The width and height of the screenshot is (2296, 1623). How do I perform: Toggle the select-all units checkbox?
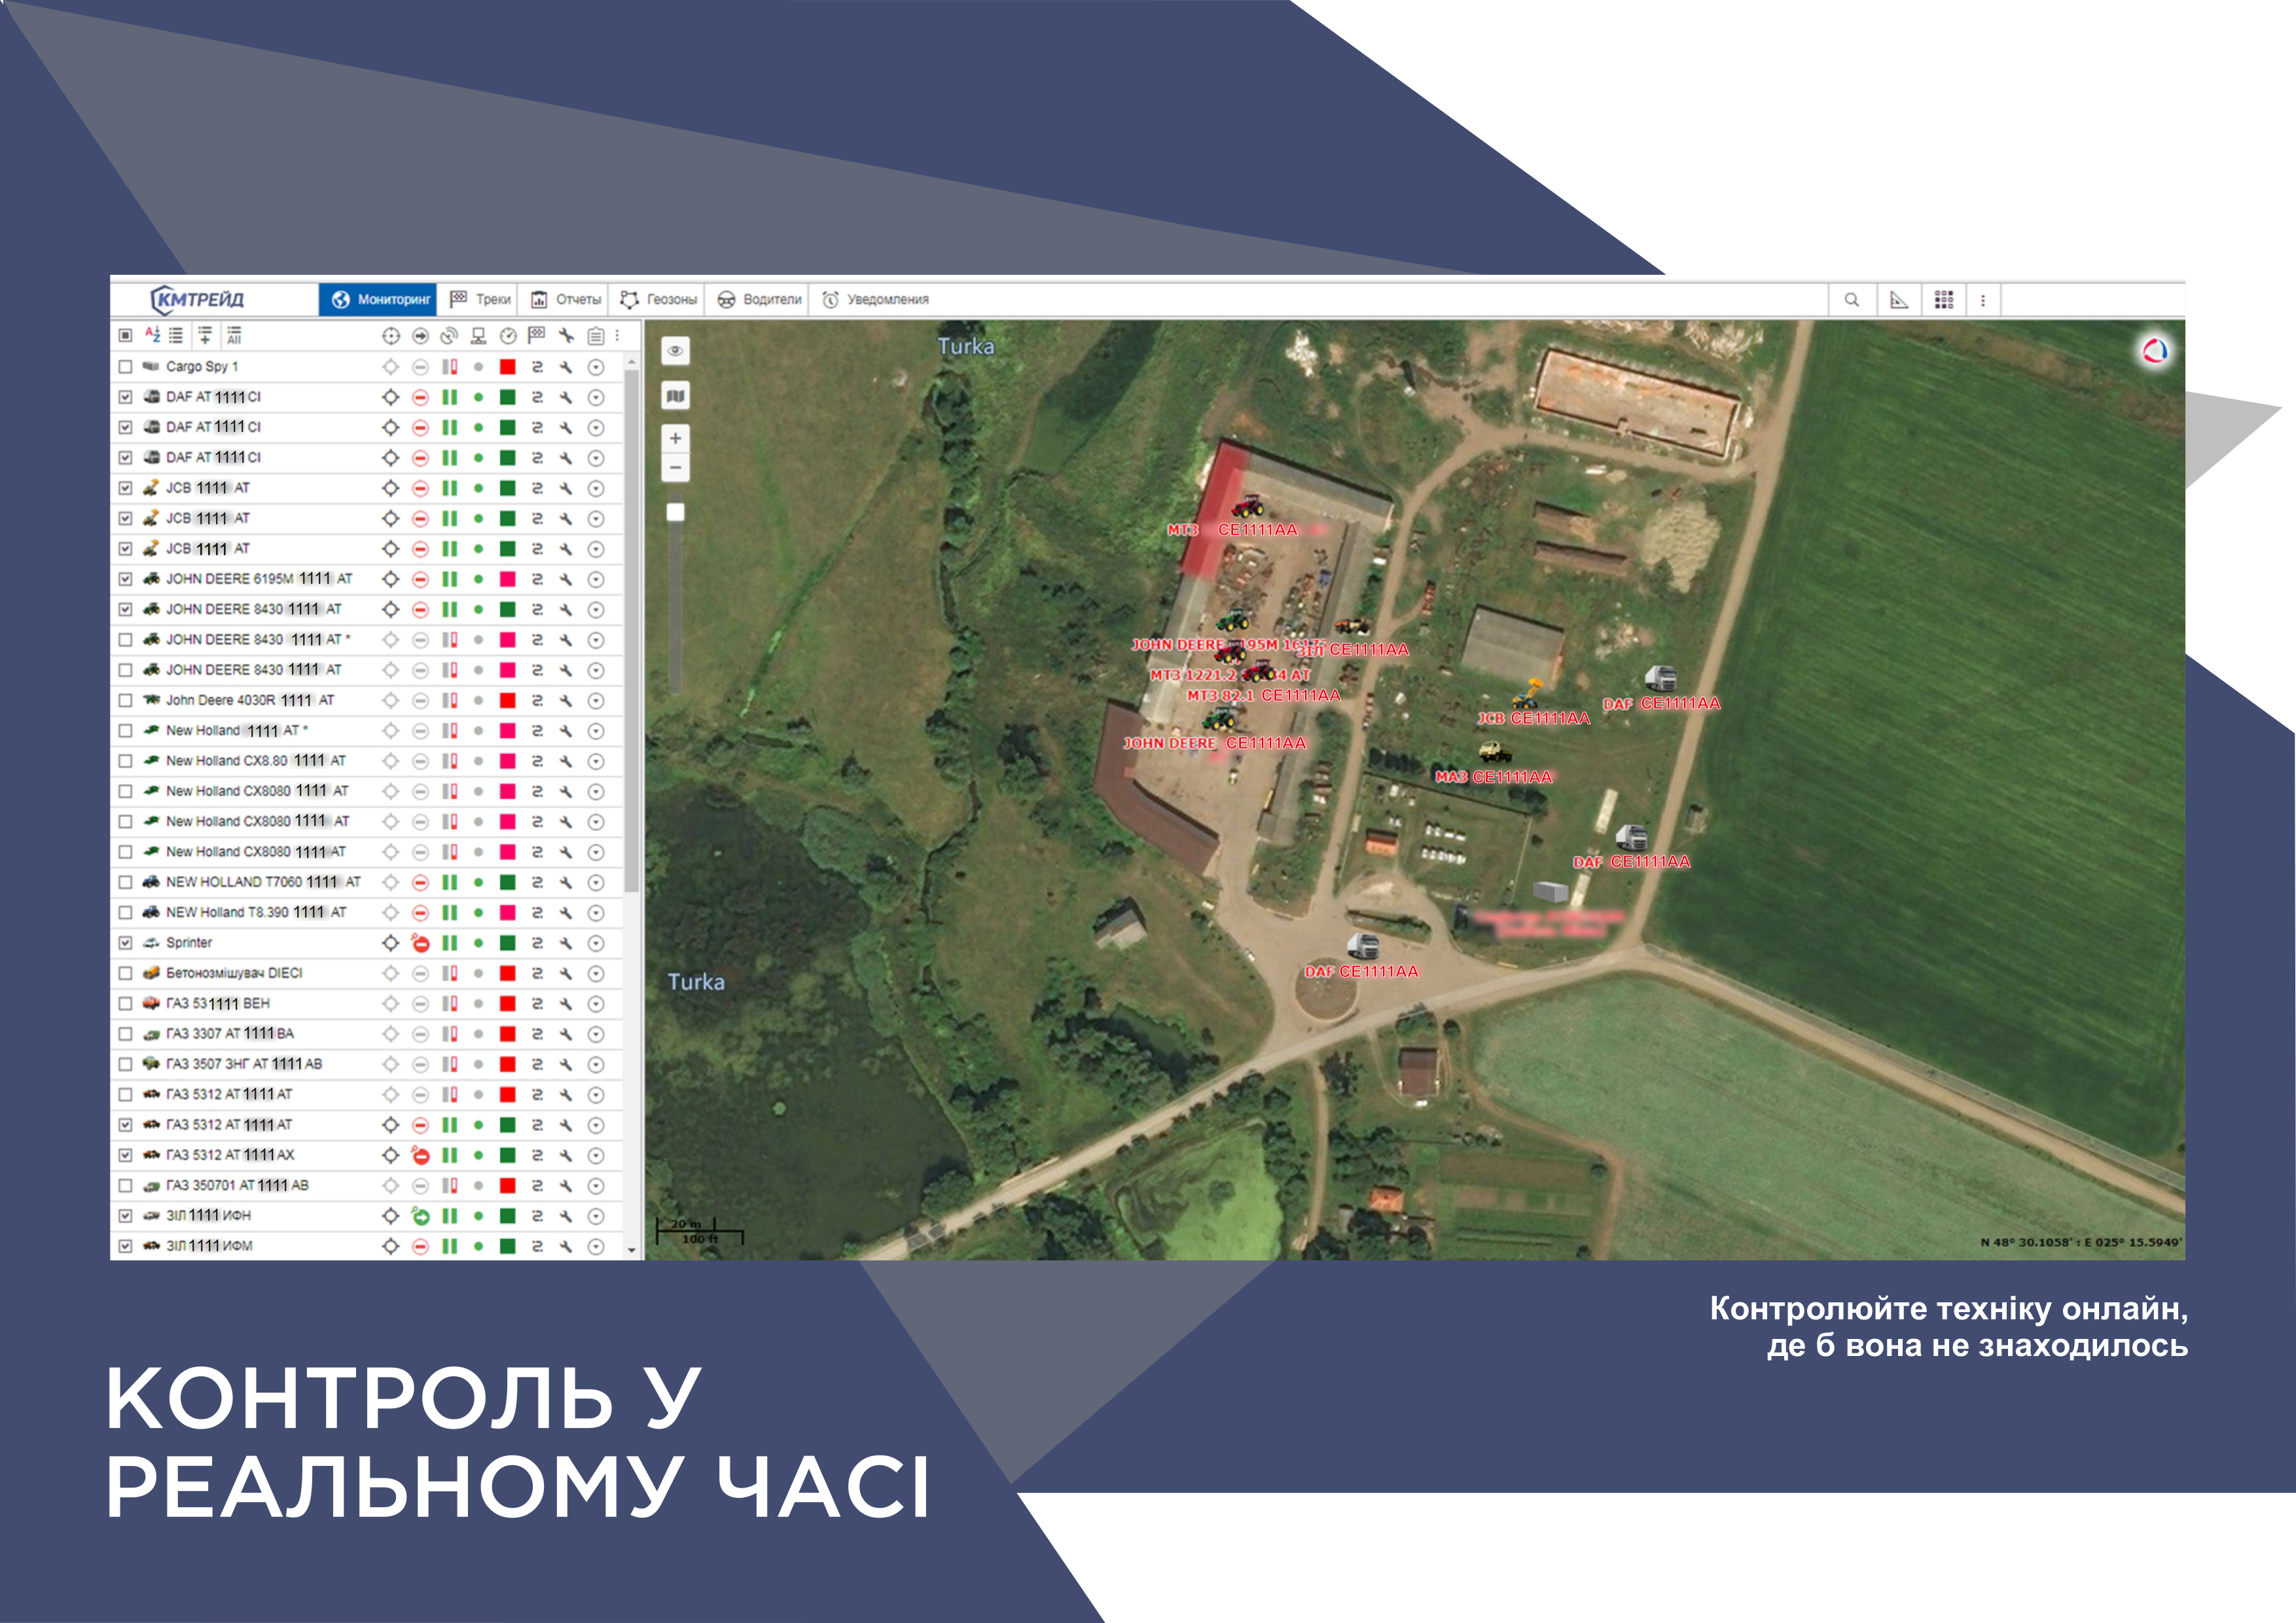[125, 335]
